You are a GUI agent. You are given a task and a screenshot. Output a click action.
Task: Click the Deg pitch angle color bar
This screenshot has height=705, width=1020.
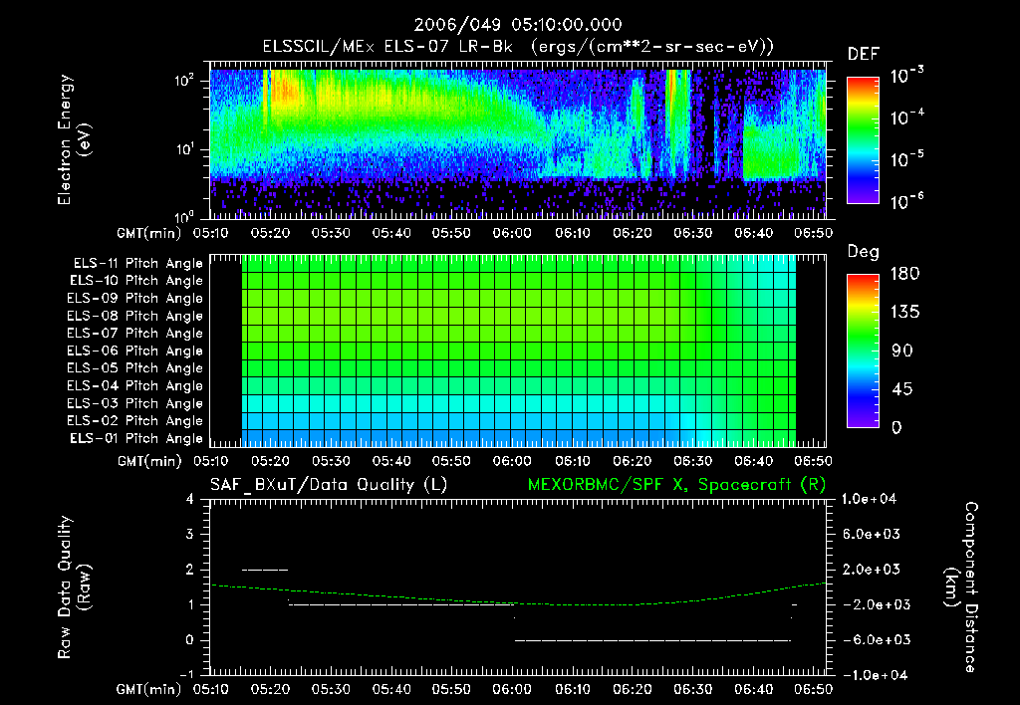pos(863,351)
